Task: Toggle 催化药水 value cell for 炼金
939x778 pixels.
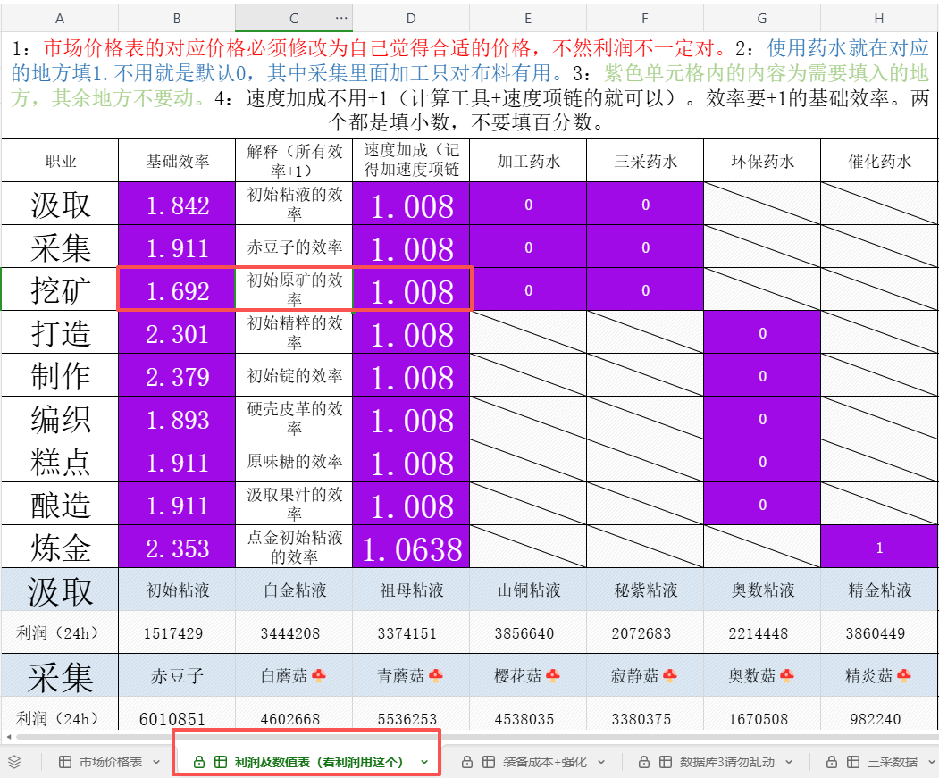Action: pyautogui.click(x=879, y=548)
